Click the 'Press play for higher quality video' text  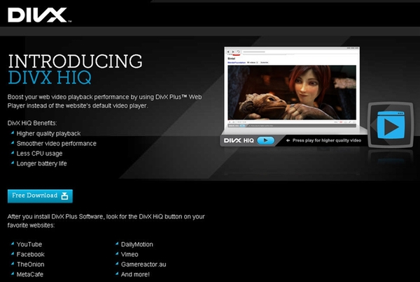[327, 140]
